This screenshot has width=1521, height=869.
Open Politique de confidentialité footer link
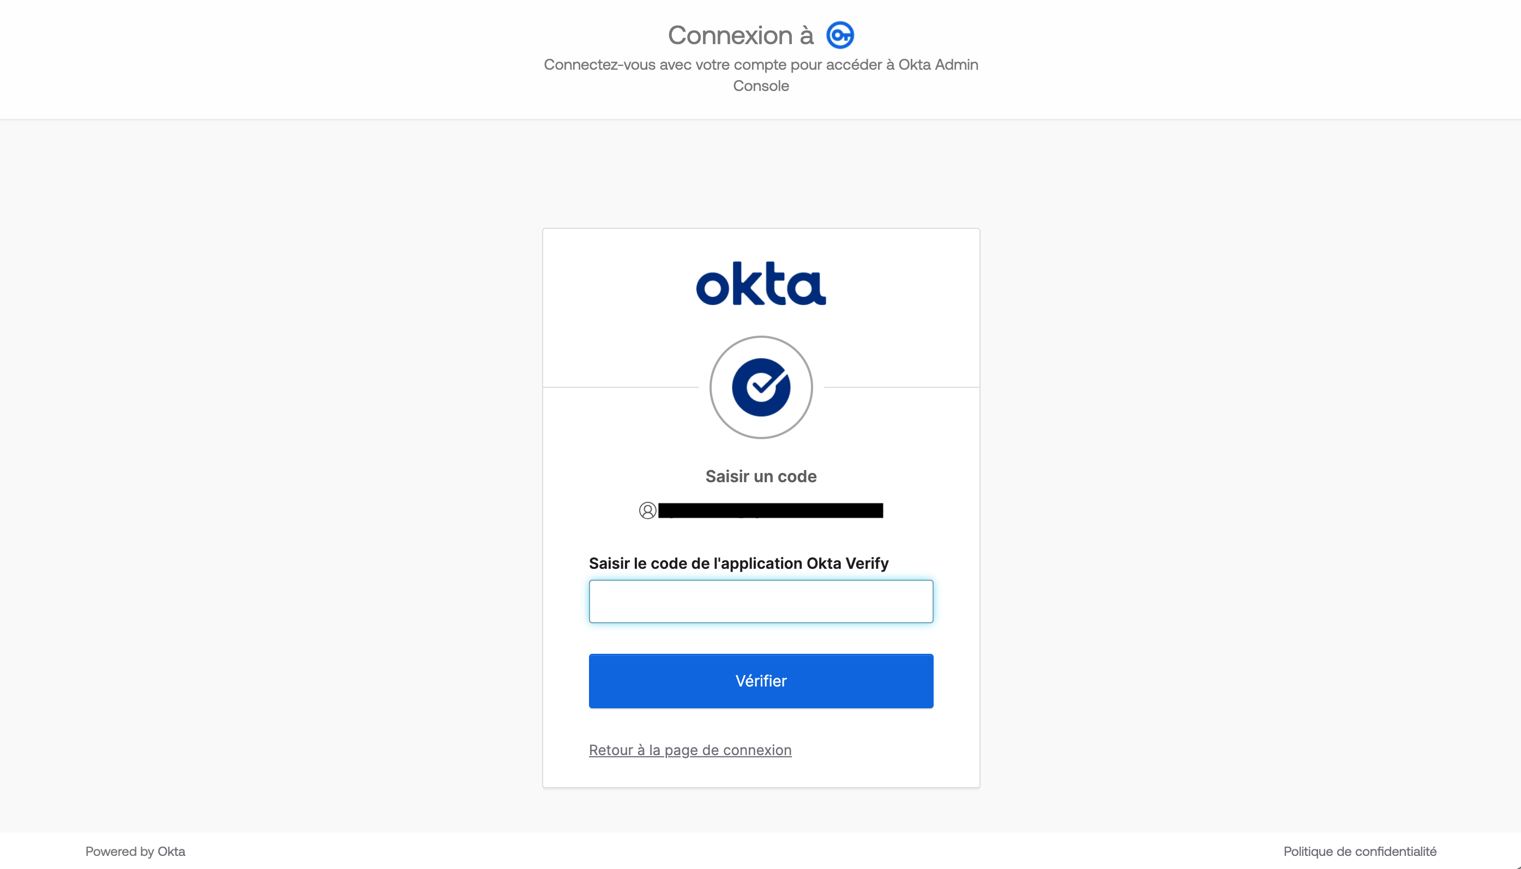(1360, 852)
